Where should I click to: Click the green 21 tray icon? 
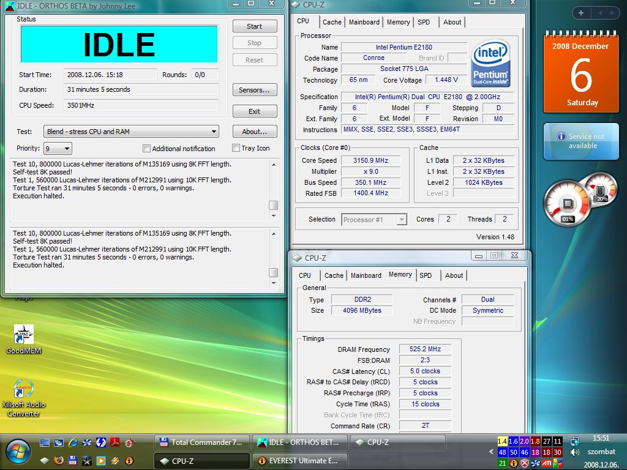point(502,463)
